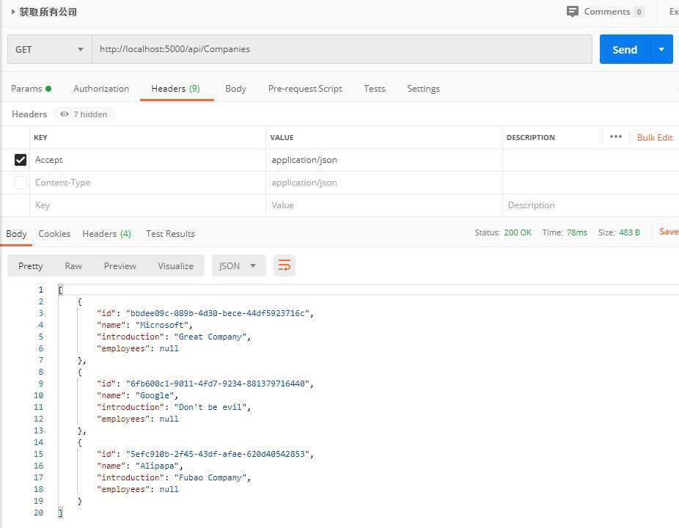
Task: Select the Preview view button
Action: pyautogui.click(x=120, y=266)
